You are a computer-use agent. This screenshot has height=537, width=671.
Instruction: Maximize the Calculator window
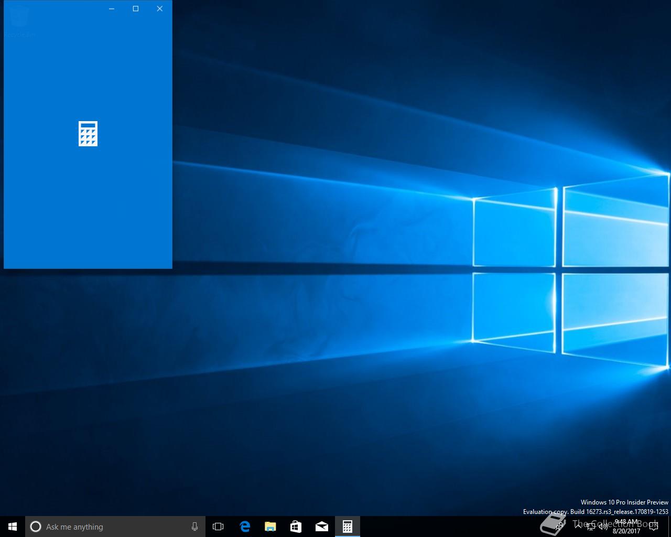(x=136, y=8)
